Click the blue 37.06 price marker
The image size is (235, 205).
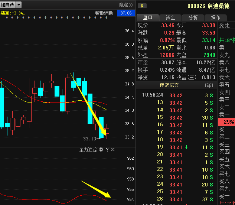(x=126, y=13)
